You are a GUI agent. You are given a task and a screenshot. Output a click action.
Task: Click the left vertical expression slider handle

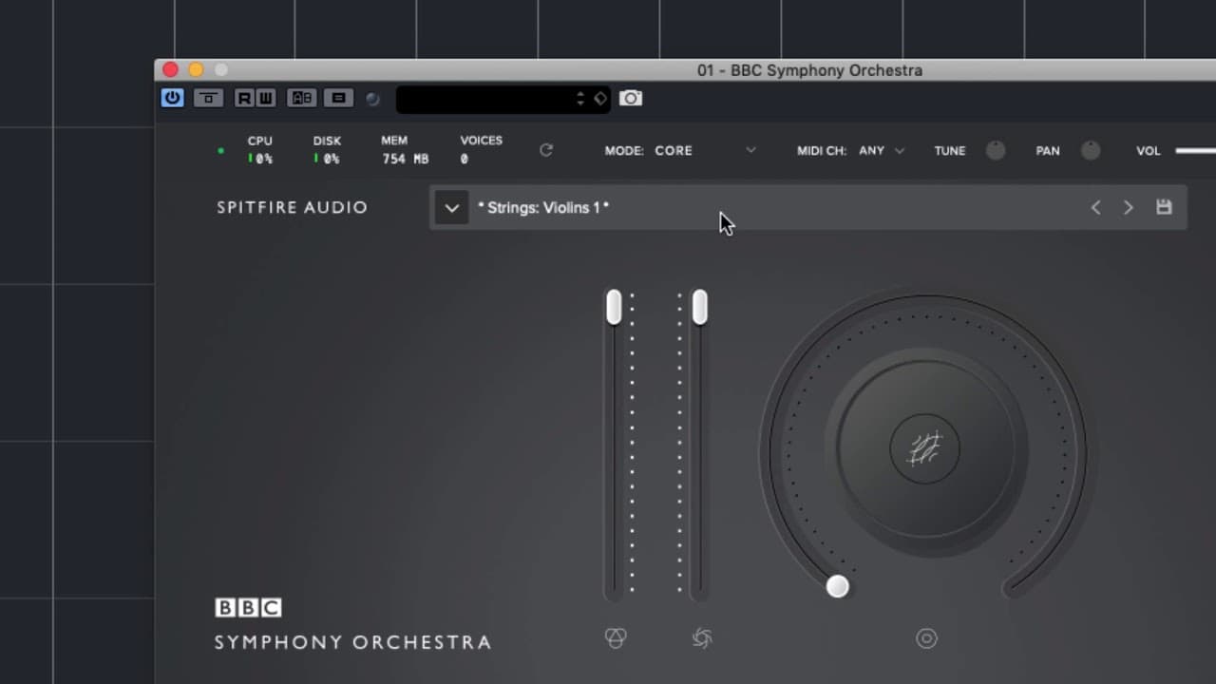[x=614, y=308]
